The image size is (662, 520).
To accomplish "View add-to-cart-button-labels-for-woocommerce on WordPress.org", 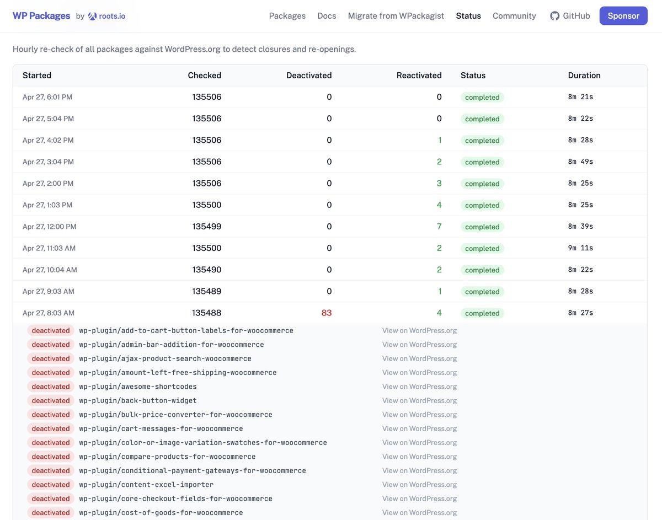I will coord(419,330).
